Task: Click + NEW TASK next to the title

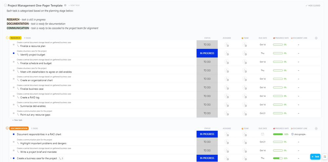Action: (x=74, y=6)
